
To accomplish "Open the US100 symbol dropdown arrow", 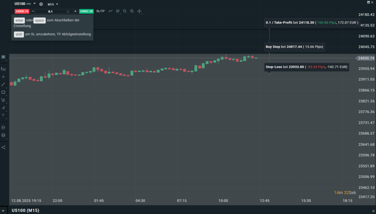I will click(35, 4).
